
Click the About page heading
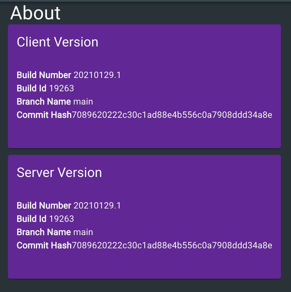(x=35, y=13)
